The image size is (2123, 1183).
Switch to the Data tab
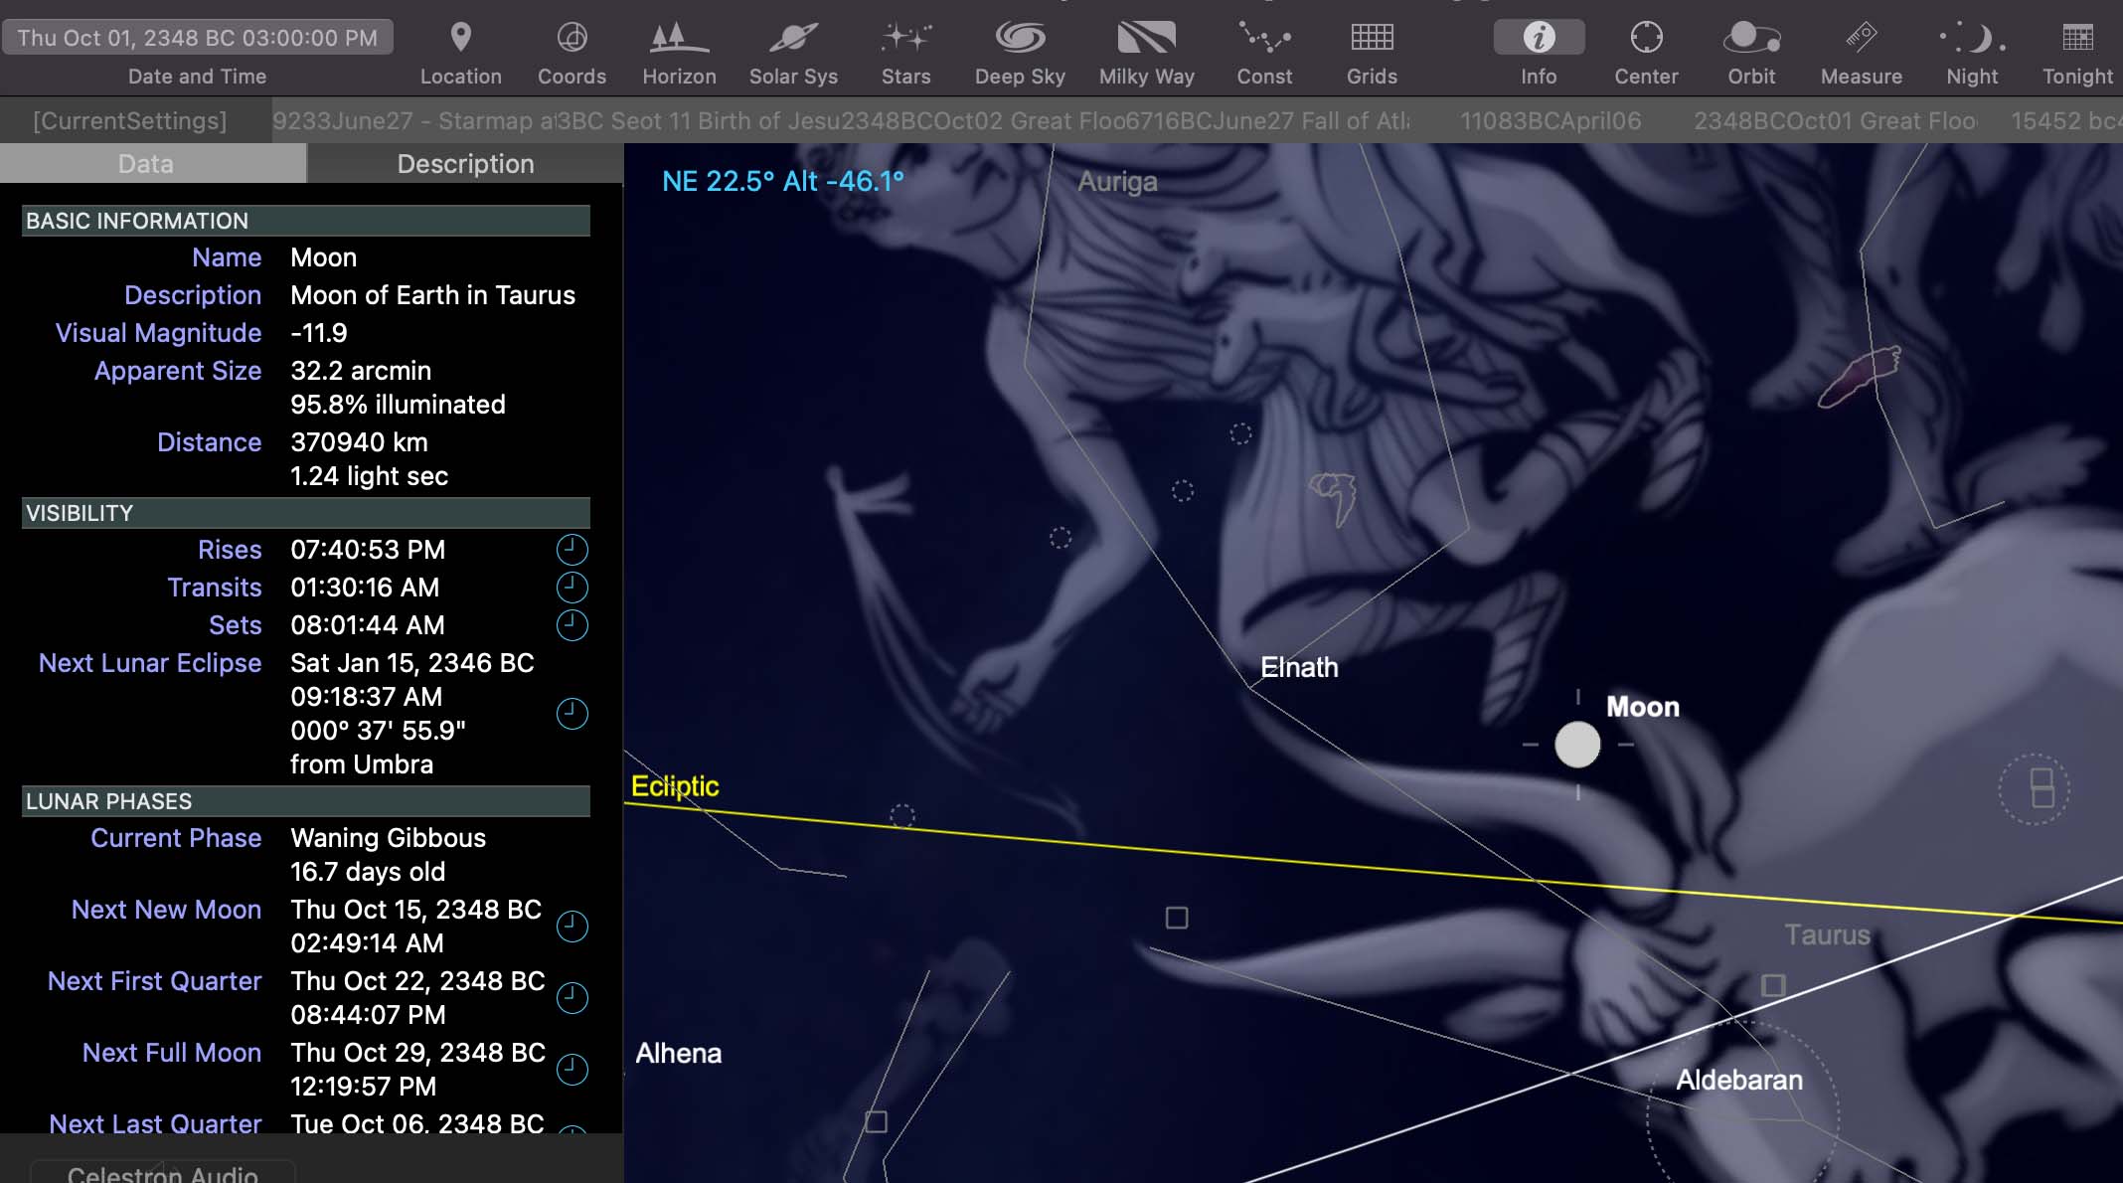pos(153,164)
